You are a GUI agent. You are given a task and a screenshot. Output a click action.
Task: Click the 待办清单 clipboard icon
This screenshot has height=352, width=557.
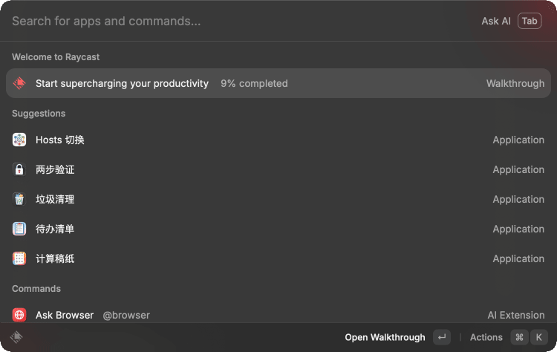click(19, 229)
